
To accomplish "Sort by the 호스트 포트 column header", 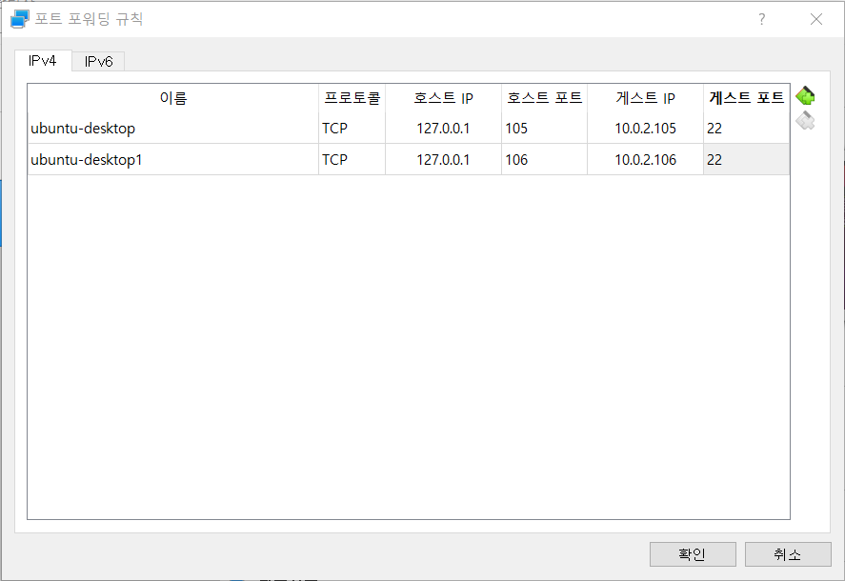I will (544, 98).
